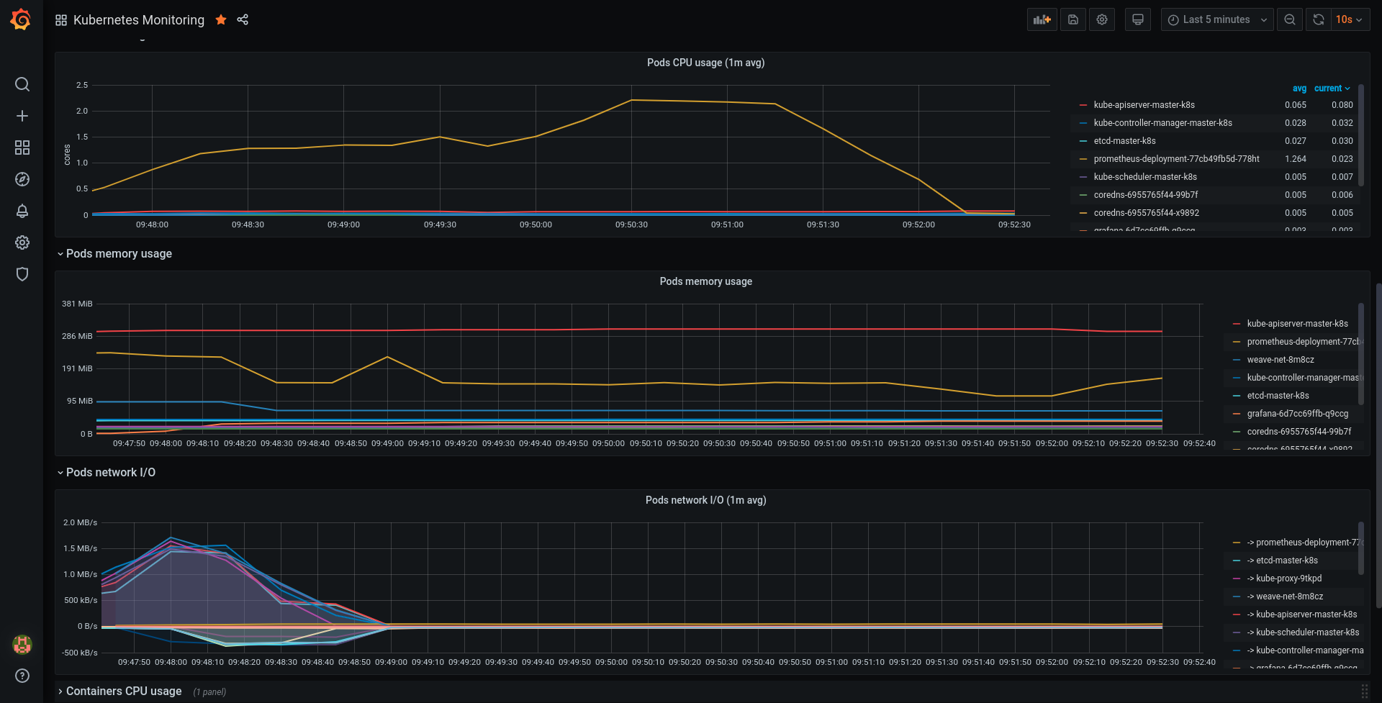Open the Alerting bell icon
The width and height of the screenshot is (1382, 703).
[22, 211]
